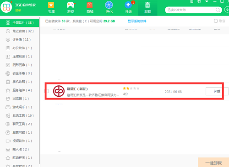Select 浏览器 (1) category
Screen dimensions: 229x167
(x=20, y=99)
